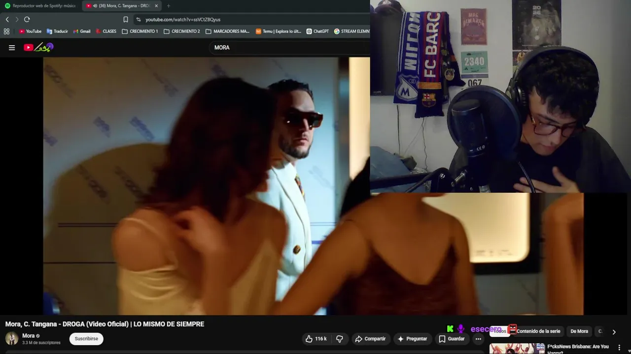
Task: Switch to the Spotify web player tab
Action: click(40, 6)
